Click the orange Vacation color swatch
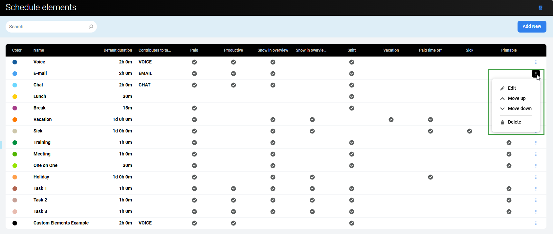This screenshot has width=553, height=234. (x=15, y=120)
